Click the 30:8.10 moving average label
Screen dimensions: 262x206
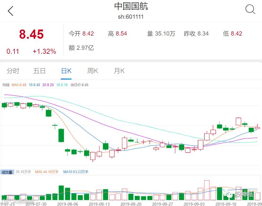pyautogui.click(x=62, y=85)
